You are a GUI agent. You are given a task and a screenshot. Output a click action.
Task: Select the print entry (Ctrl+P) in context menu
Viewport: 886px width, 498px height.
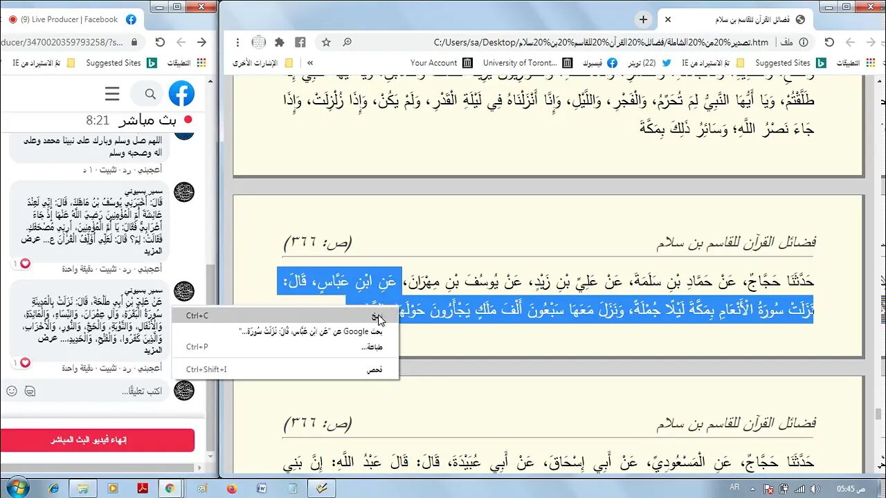pyautogui.click(x=285, y=347)
